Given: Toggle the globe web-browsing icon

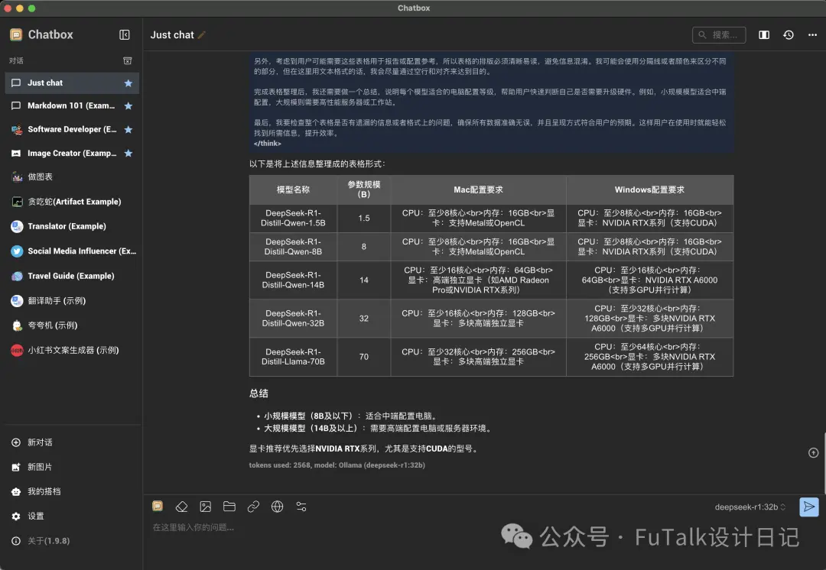Looking at the screenshot, I should 277,507.
